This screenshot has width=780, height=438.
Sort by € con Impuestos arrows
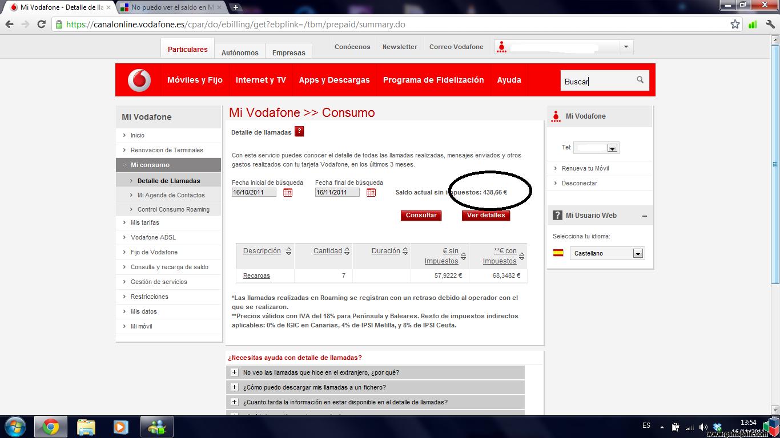pos(521,257)
